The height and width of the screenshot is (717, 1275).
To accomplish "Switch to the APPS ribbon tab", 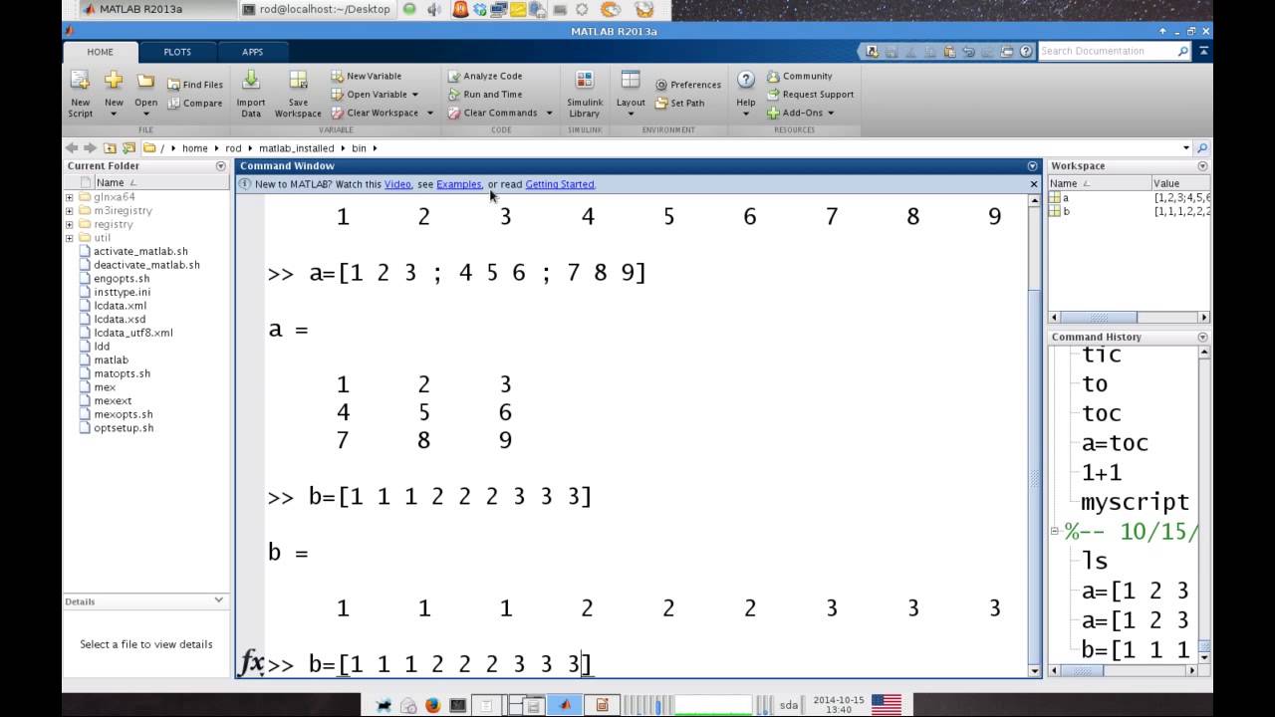I will (253, 52).
